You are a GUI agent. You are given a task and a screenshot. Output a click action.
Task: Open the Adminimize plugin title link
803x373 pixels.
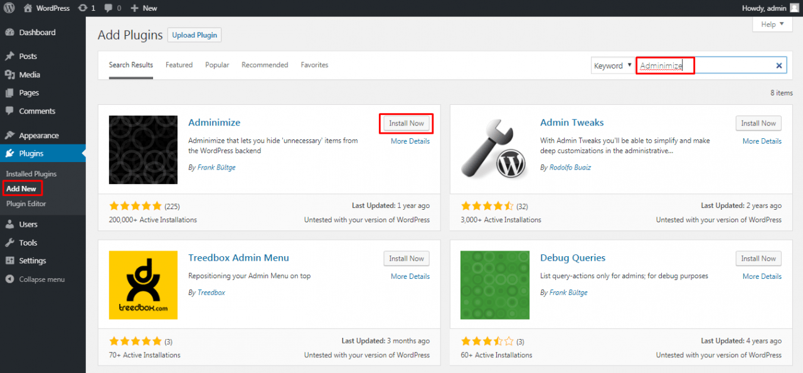click(x=215, y=122)
